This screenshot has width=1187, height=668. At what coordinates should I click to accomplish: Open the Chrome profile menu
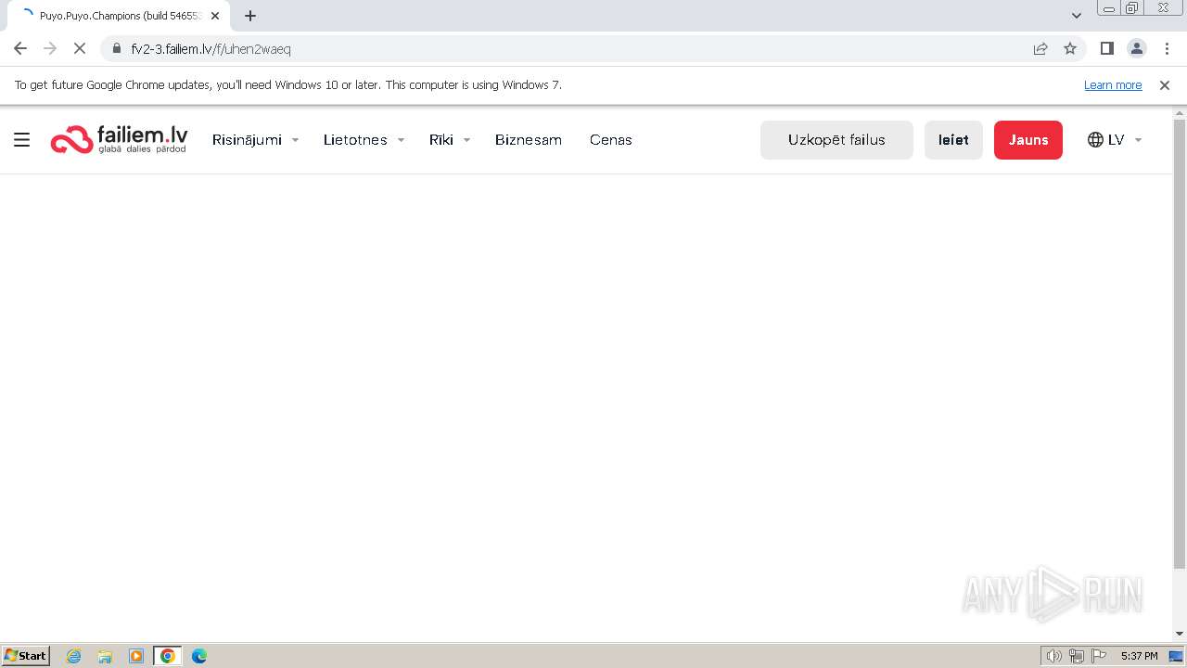coord(1136,48)
